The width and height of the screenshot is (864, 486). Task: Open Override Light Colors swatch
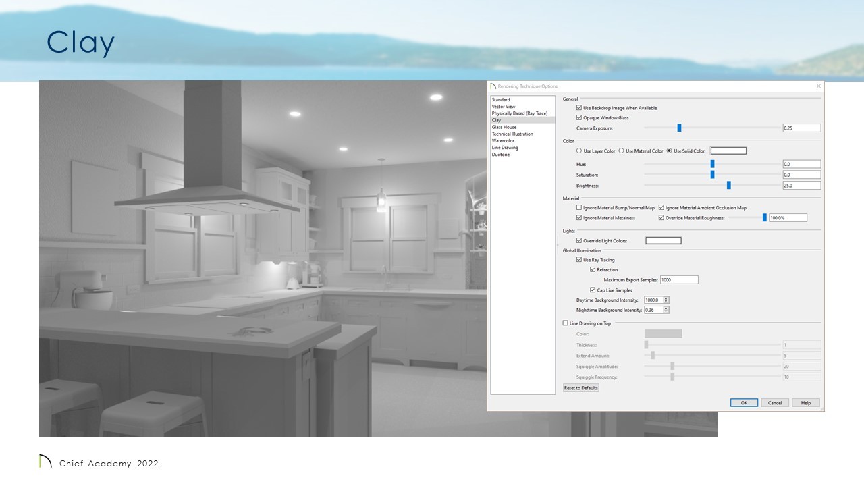click(664, 240)
